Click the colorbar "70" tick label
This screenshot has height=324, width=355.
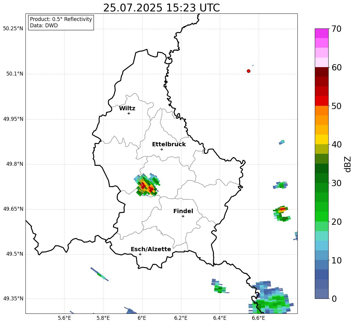click(336, 29)
